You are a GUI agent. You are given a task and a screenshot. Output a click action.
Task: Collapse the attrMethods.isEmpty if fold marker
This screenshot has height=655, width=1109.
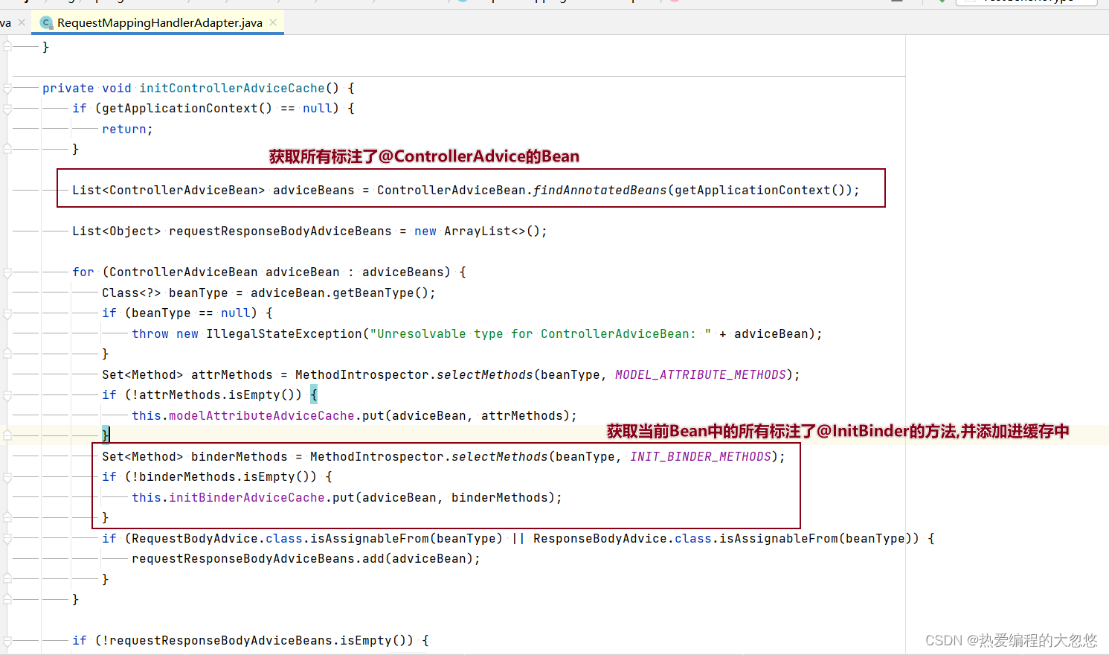(7, 395)
